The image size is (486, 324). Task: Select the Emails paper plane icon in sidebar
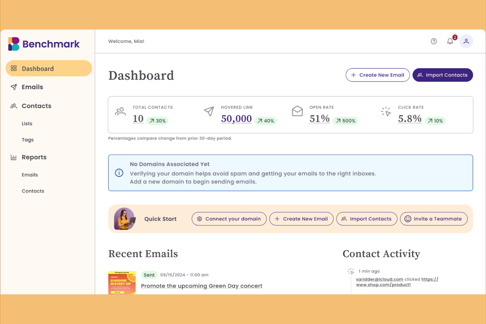tap(13, 87)
